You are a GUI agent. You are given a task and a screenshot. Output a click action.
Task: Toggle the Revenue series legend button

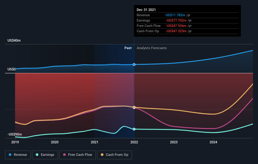coord(18,155)
